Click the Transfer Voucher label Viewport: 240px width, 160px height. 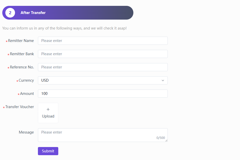pos(20,107)
